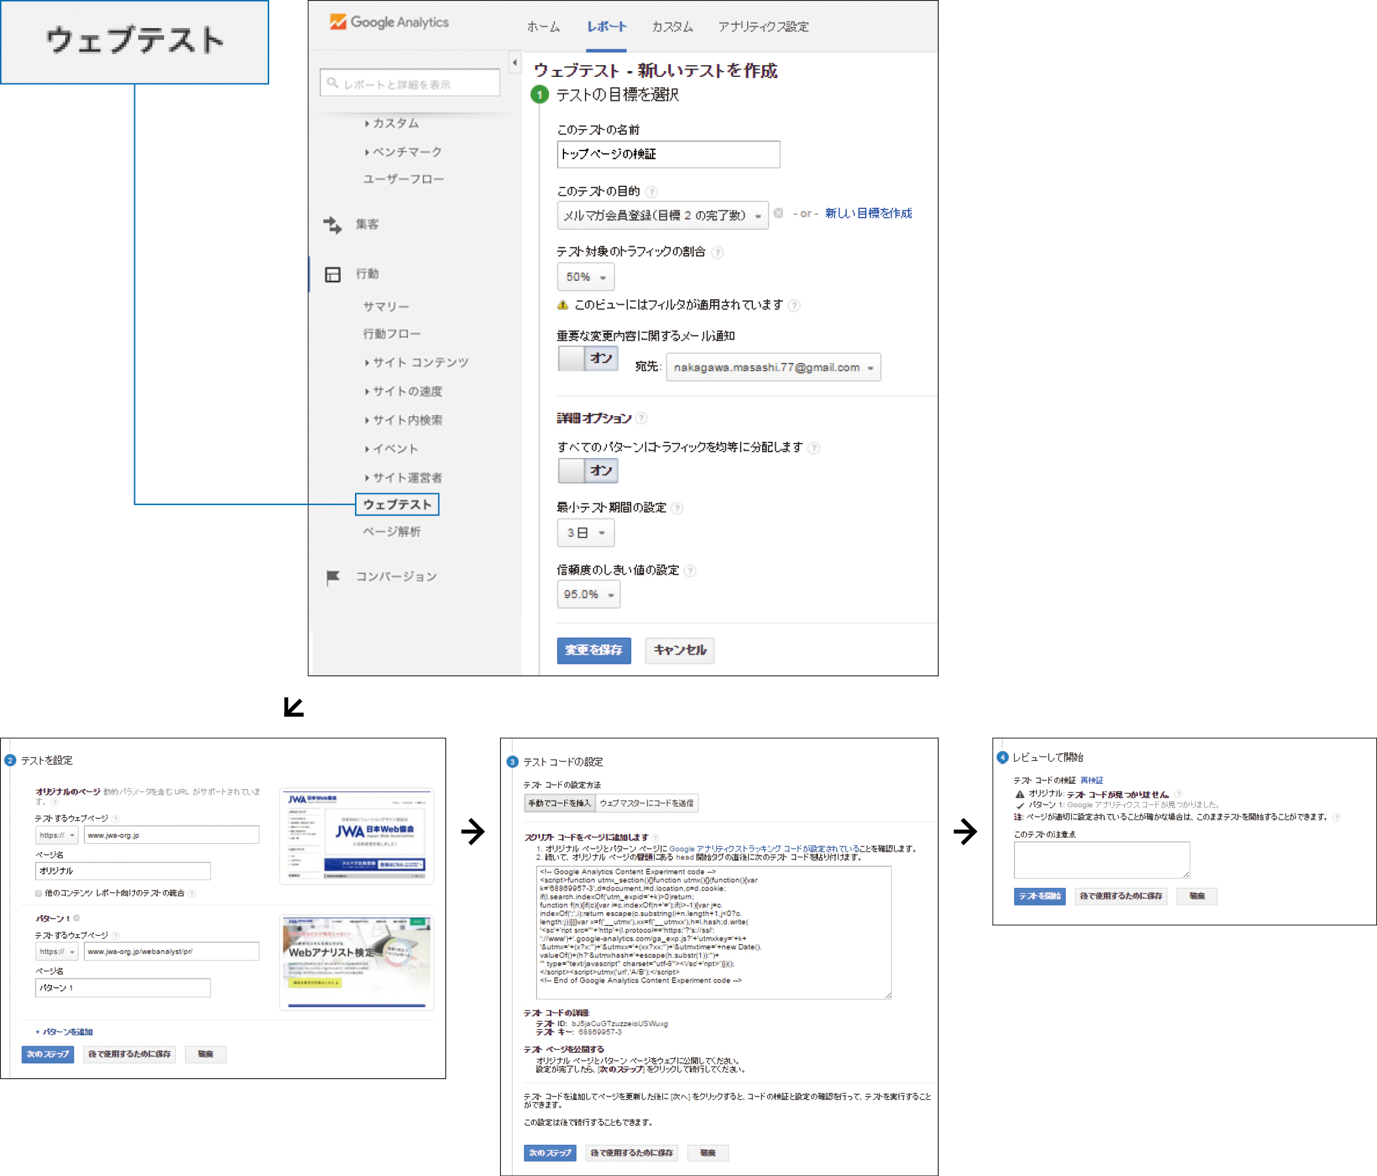Screen dimensions: 1377x1176
Task: Check 他のコンテンツ レポート向けのテストの統合 checkbox
Action: pos(38,893)
